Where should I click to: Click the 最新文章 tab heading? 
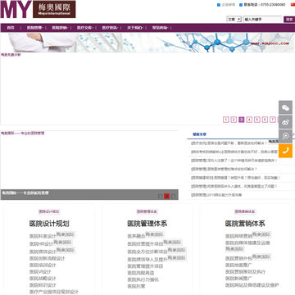tap(200, 134)
